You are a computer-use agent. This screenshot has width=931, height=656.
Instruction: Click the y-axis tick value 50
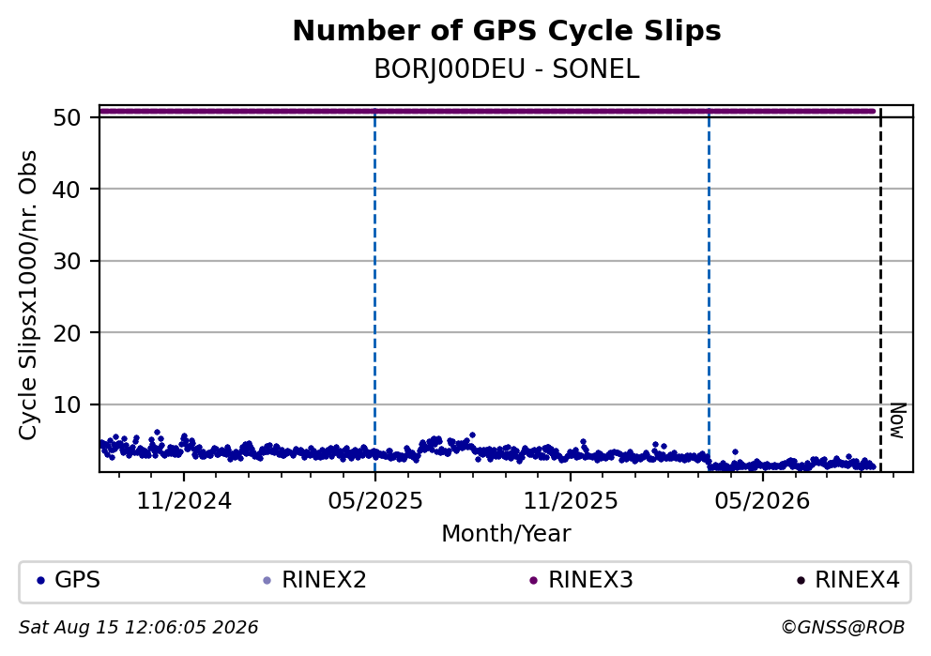click(67, 117)
